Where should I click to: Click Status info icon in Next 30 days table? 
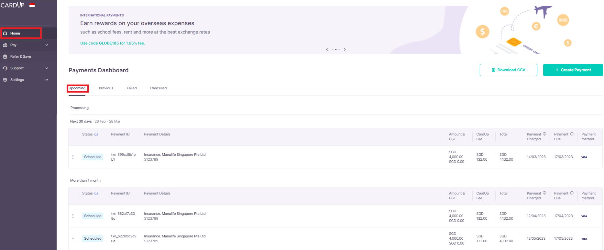coord(96,135)
